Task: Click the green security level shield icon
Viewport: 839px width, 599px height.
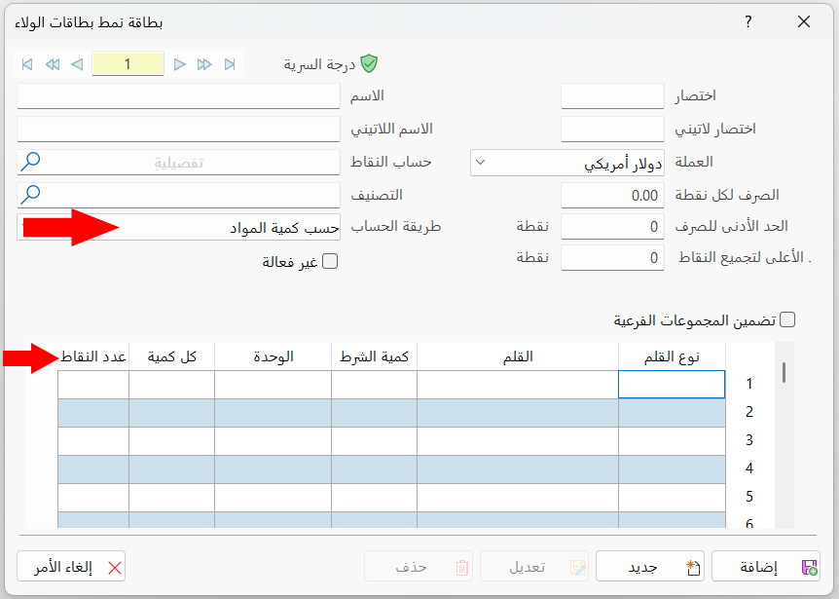Action: [x=369, y=64]
